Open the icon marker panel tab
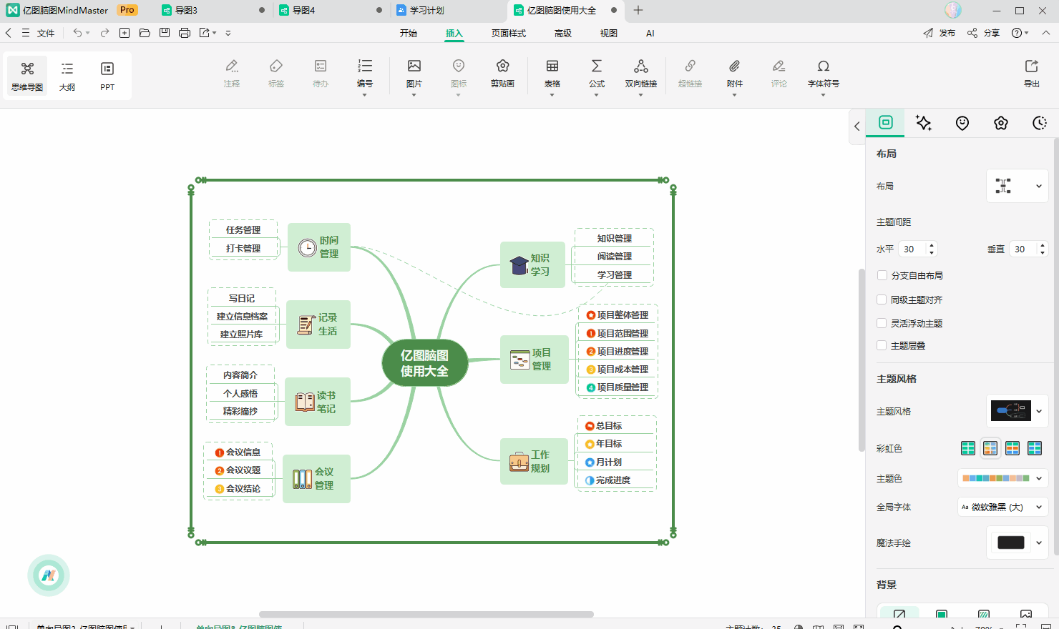1059x629 pixels. tap(962, 123)
